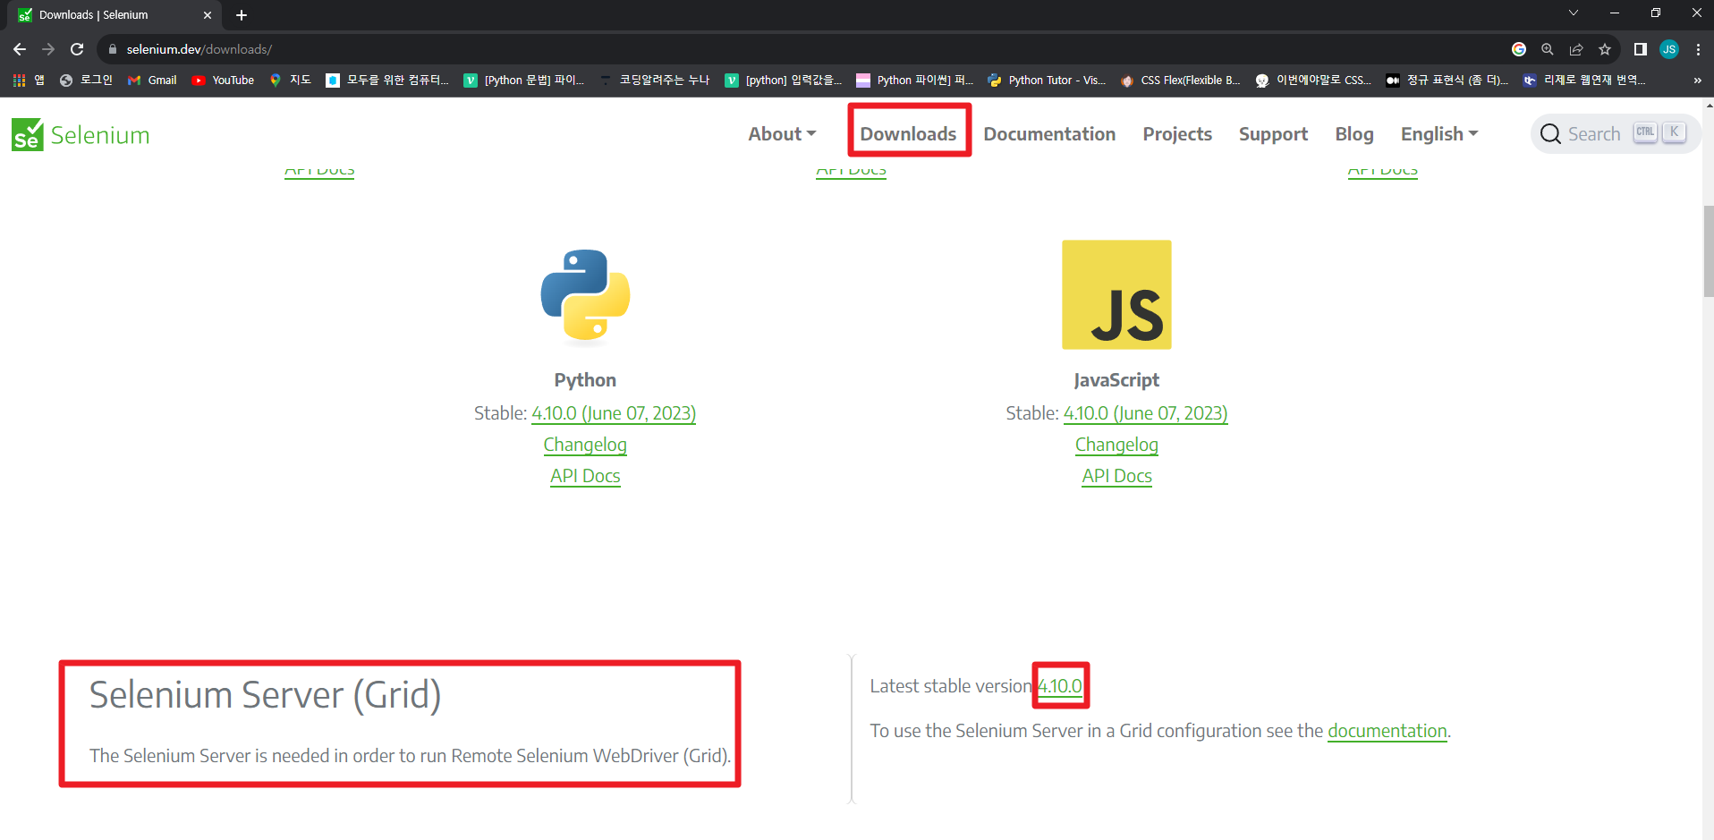This screenshot has width=1714, height=840.
Task: Open the 코딩알려주는 누나 bookmark
Action: pos(654,81)
